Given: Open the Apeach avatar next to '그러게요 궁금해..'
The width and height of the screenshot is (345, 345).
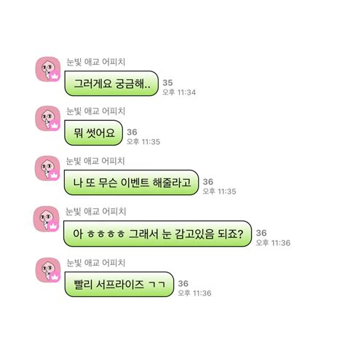Looking at the screenshot, I should click(x=48, y=69).
